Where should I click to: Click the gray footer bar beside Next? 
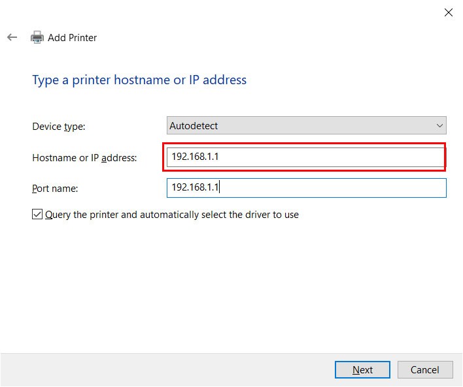(x=165, y=370)
